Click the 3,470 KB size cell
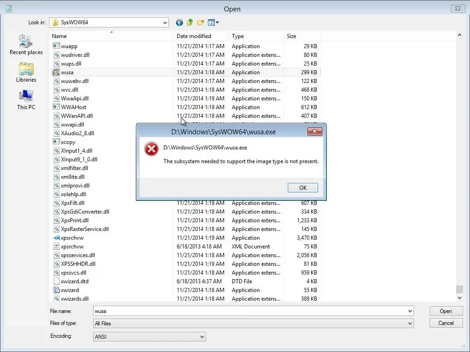470x352 pixels. [307, 238]
